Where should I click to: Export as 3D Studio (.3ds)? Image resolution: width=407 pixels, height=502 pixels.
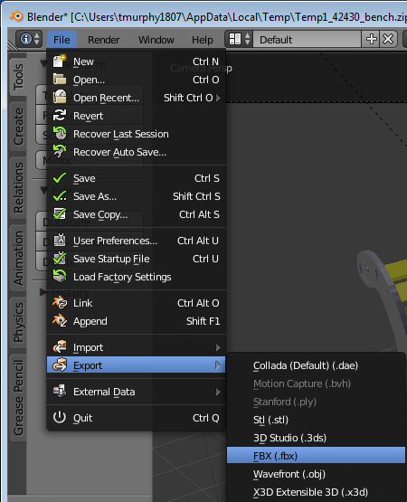[x=316, y=438]
